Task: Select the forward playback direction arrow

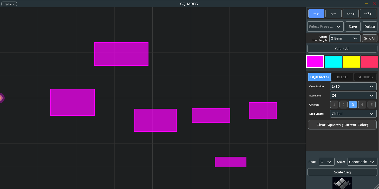Action: coord(316,13)
